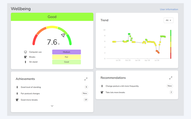Click New badge on Fair postural changes

[85, 93]
